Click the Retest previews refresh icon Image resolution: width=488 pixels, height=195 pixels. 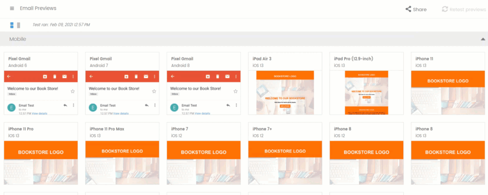point(445,9)
